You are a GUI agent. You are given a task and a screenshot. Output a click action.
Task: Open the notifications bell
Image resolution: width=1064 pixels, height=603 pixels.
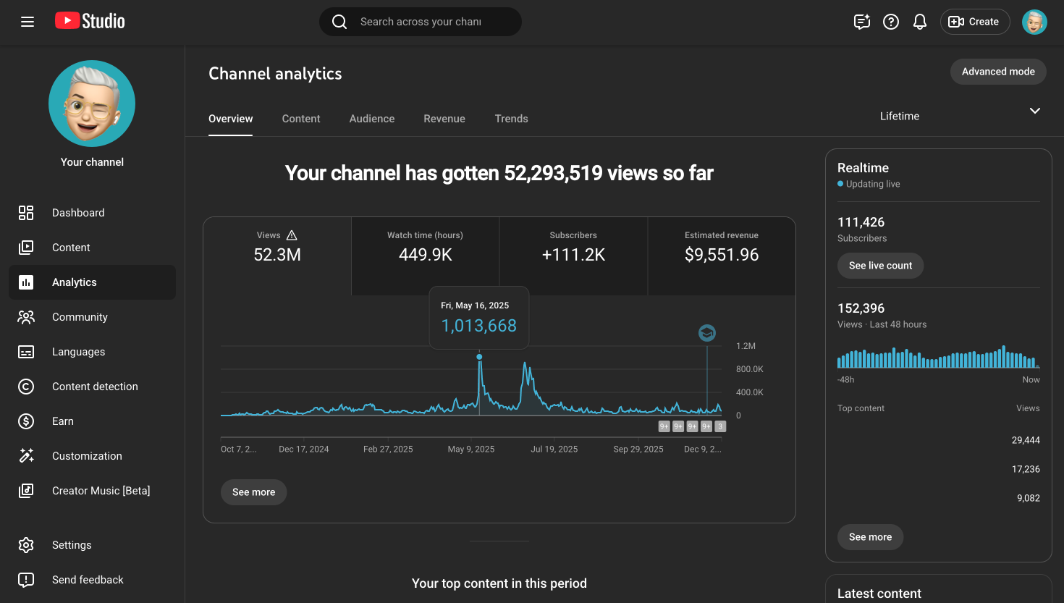[x=920, y=22]
